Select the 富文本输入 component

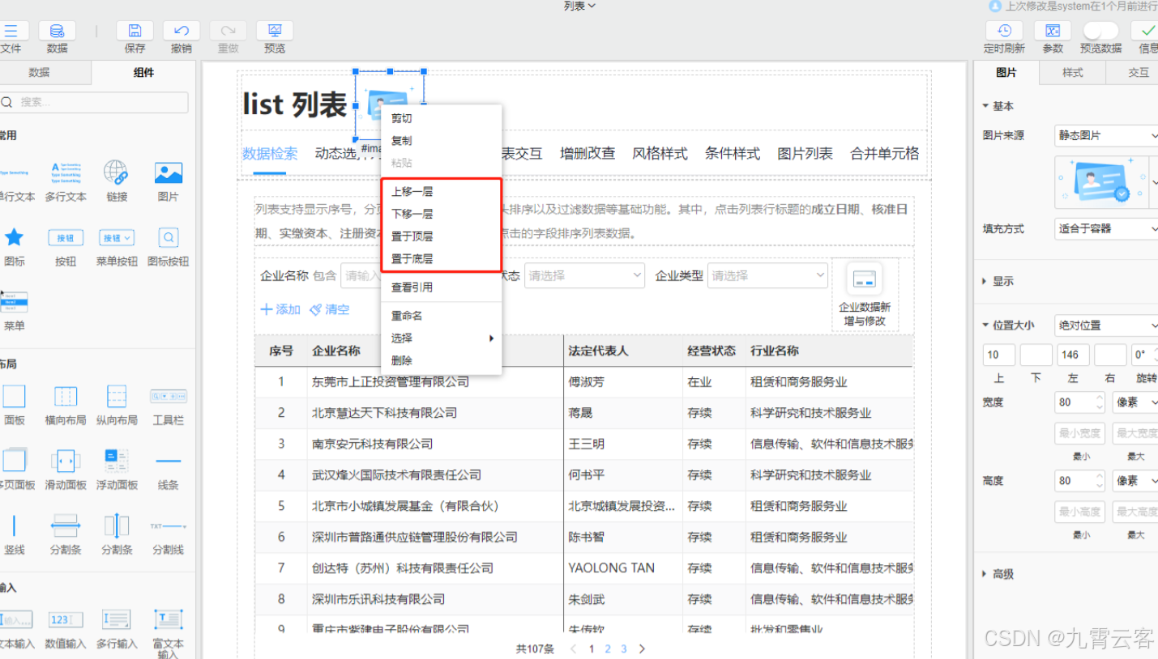[x=168, y=634]
